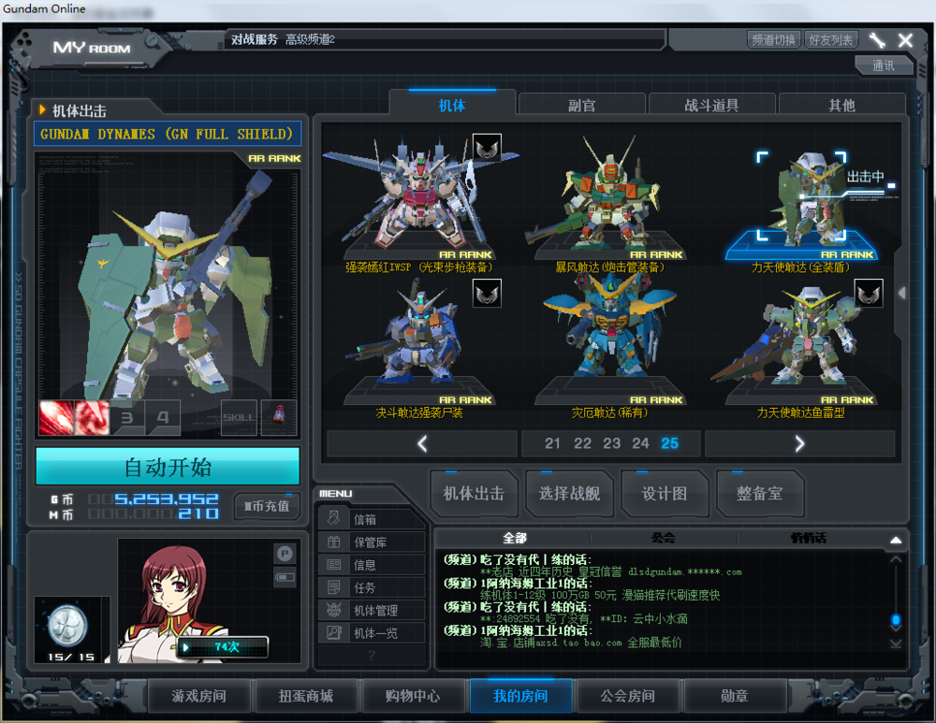Open the 其他 tab
936x723 pixels.
tap(841, 106)
